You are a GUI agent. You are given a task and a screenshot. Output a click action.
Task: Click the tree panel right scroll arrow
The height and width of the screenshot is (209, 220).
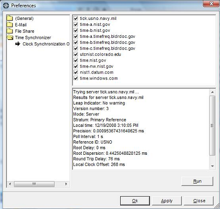66,184
